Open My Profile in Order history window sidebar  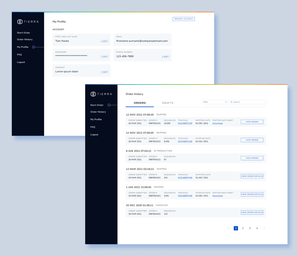point(96,120)
